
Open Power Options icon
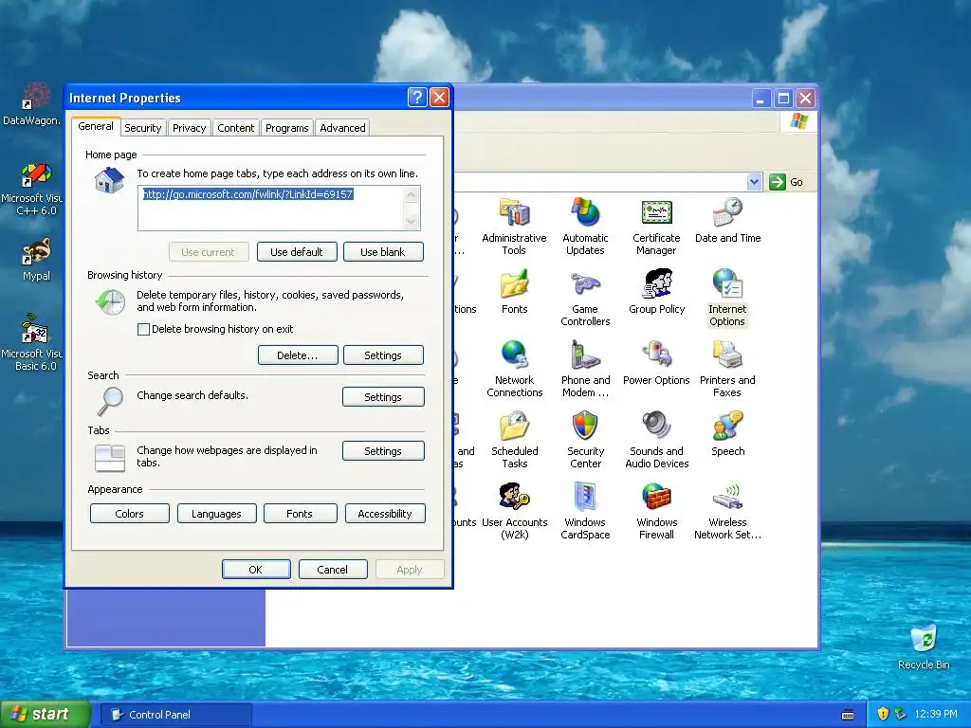click(656, 363)
